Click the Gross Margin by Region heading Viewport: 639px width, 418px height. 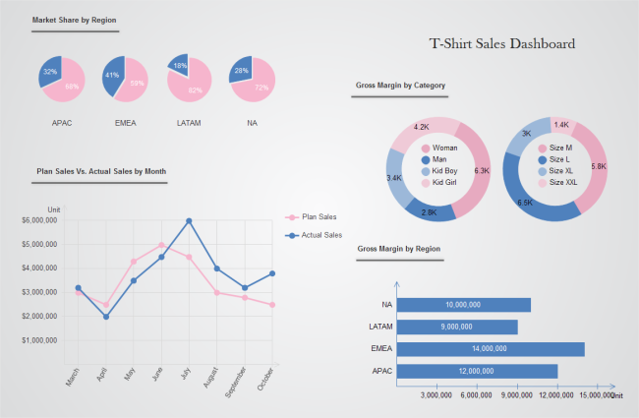coord(399,249)
